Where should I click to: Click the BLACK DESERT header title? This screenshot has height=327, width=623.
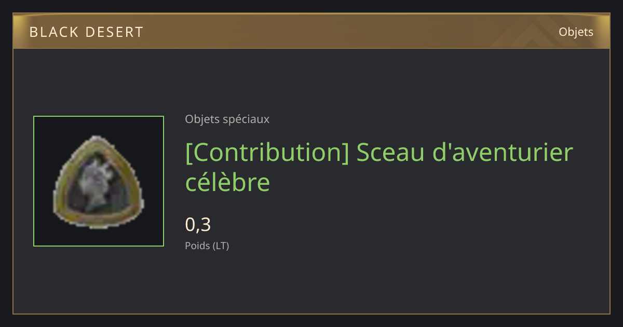tap(86, 32)
